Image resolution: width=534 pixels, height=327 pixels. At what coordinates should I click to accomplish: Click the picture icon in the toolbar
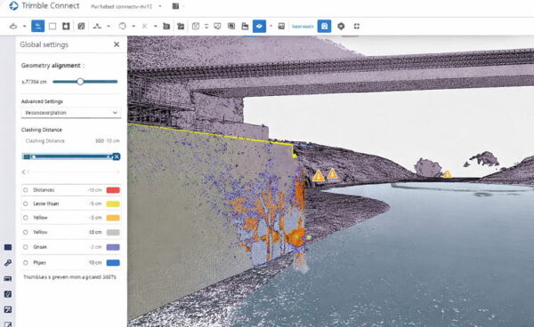tap(281, 26)
